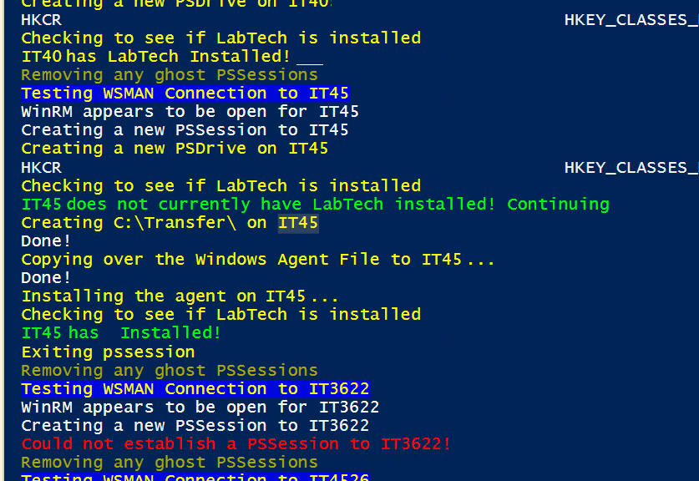699x481 pixels.
Task: Click the 'IT40 has LabTech Installed!' line
Action: click(155, 57)
